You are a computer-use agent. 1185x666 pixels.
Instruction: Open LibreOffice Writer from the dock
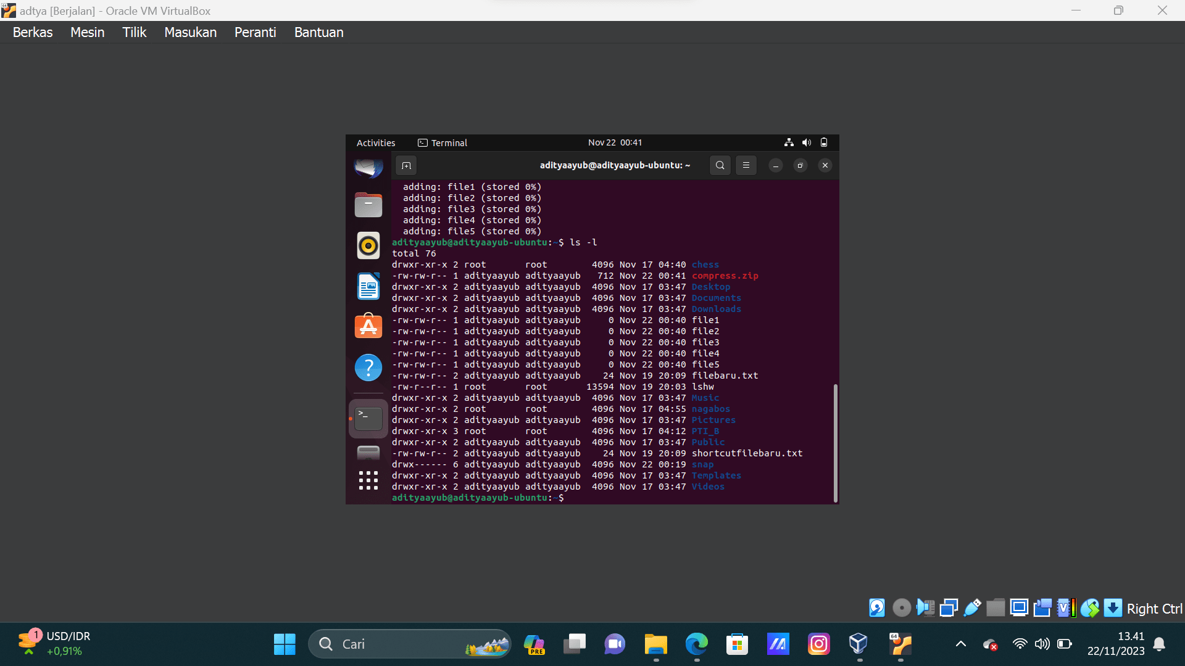click(368, 286)
